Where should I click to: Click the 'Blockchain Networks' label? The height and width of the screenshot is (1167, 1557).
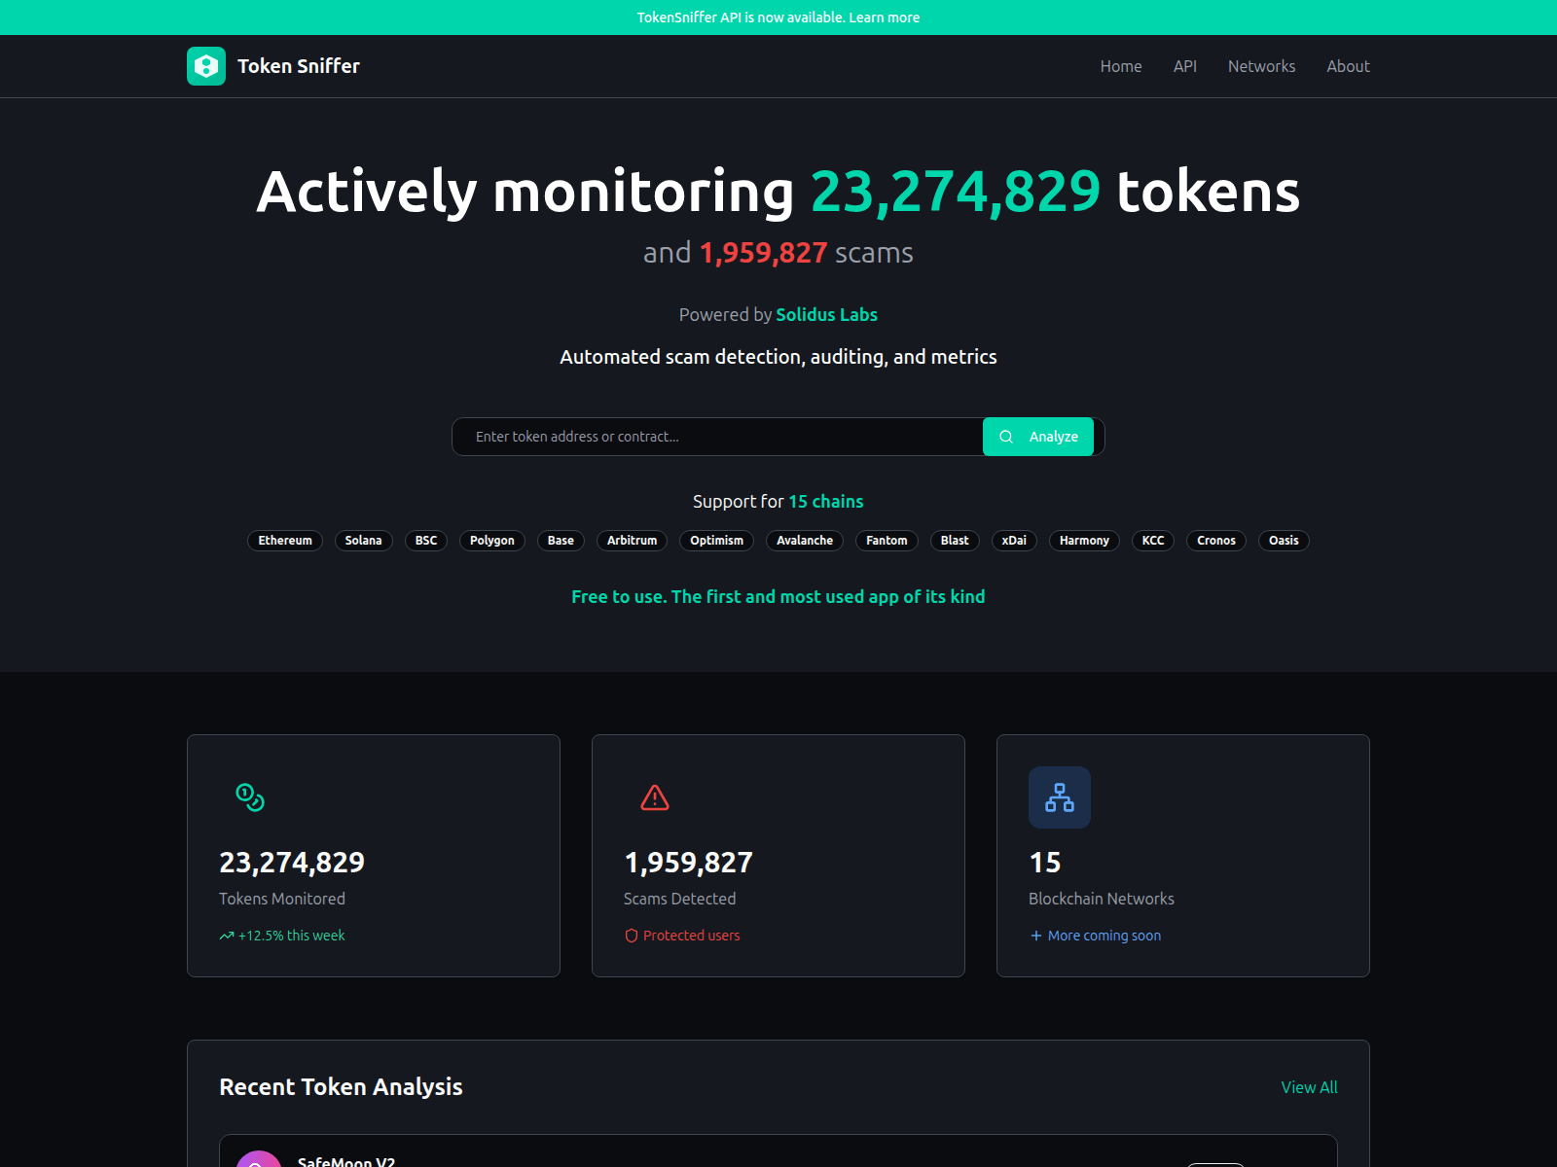pos(1102,899)
